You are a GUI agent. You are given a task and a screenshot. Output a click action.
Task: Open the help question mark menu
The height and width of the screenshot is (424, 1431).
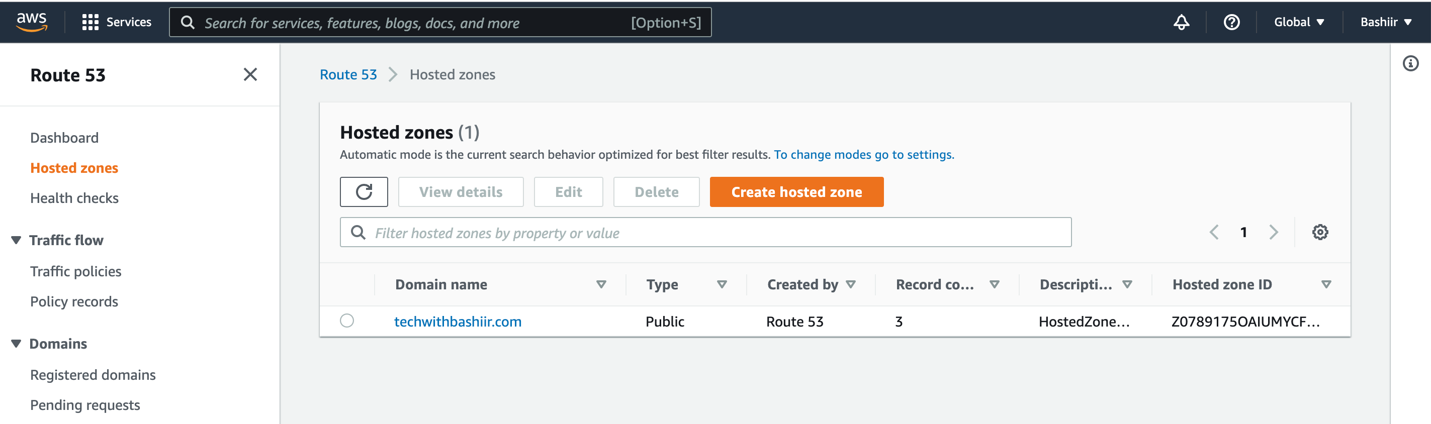pos(1231,22)
